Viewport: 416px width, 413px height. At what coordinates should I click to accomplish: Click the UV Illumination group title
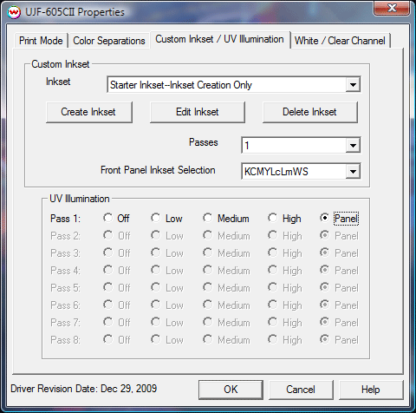click(80, 199)
